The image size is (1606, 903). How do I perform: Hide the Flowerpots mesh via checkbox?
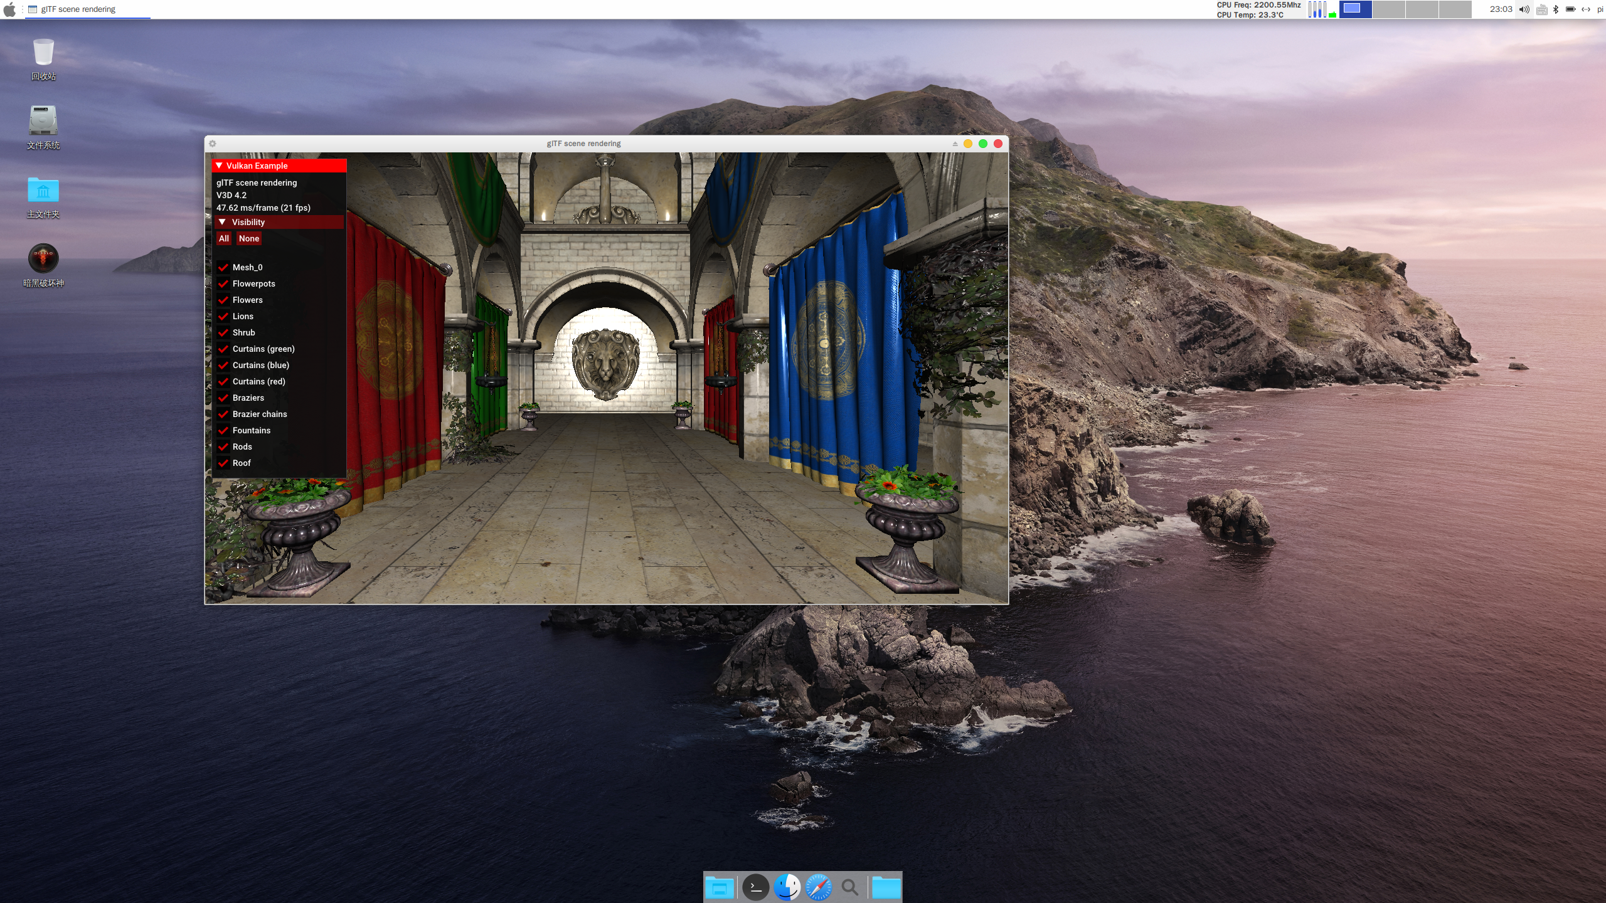click(223, 283)
